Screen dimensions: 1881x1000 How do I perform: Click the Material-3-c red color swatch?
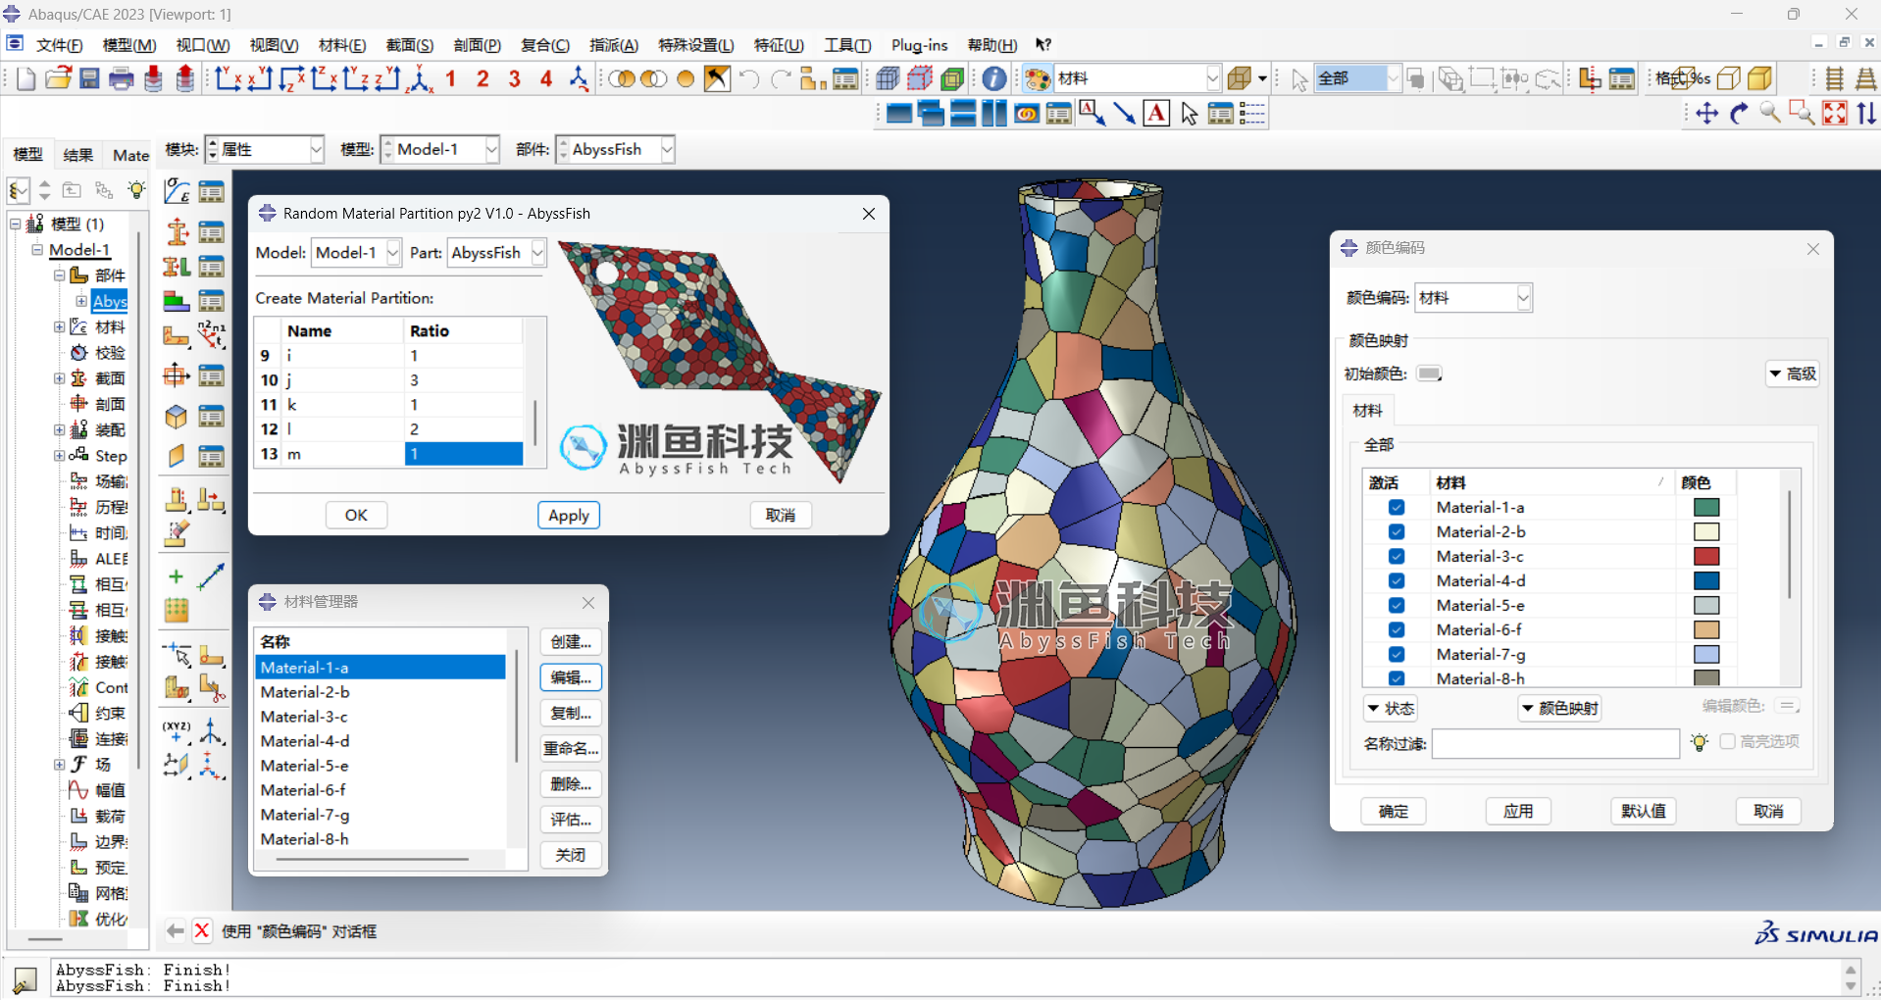click(x=1706, y=556)
